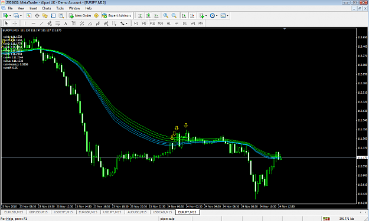Toggle chart auto scroll
The image size is (369, 221).
pyautogui.click(x=184, y=15)
